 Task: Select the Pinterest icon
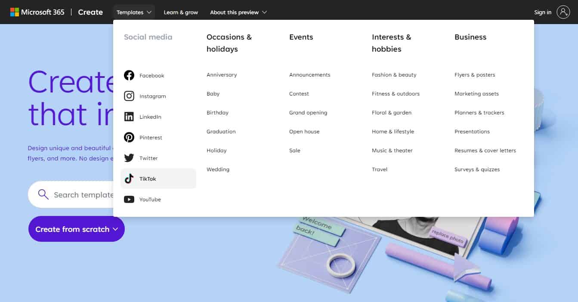pos(129,137)
